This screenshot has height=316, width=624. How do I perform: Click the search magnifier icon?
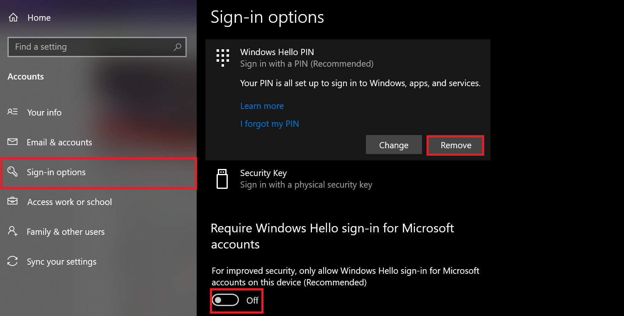(177, 47)
